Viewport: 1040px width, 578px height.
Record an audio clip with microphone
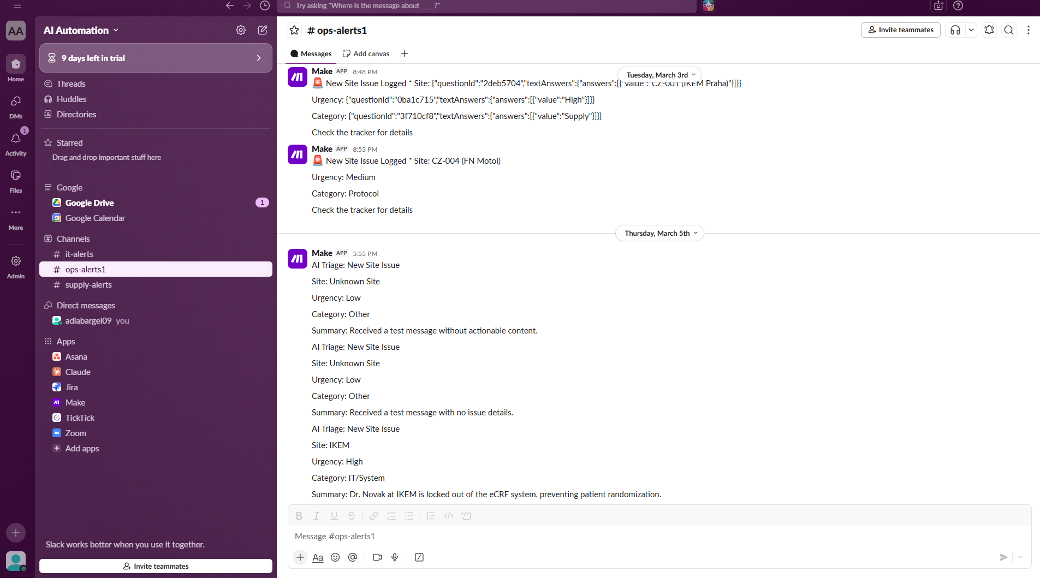(395, 557)
